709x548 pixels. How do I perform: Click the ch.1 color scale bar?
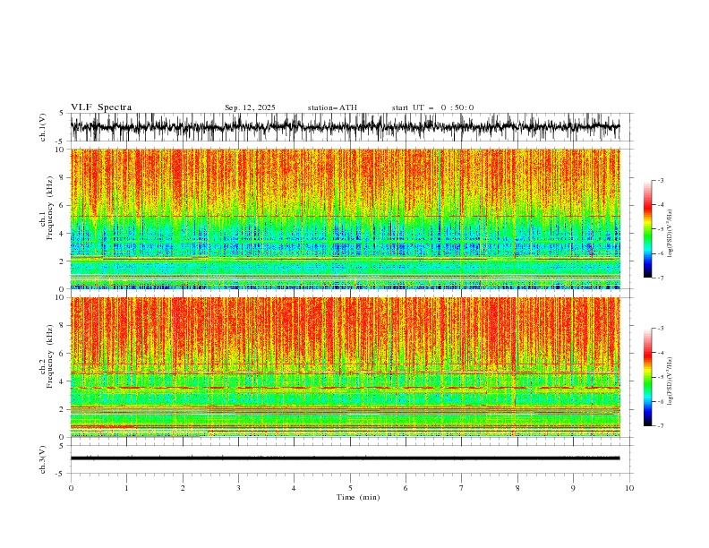point(647,229)
